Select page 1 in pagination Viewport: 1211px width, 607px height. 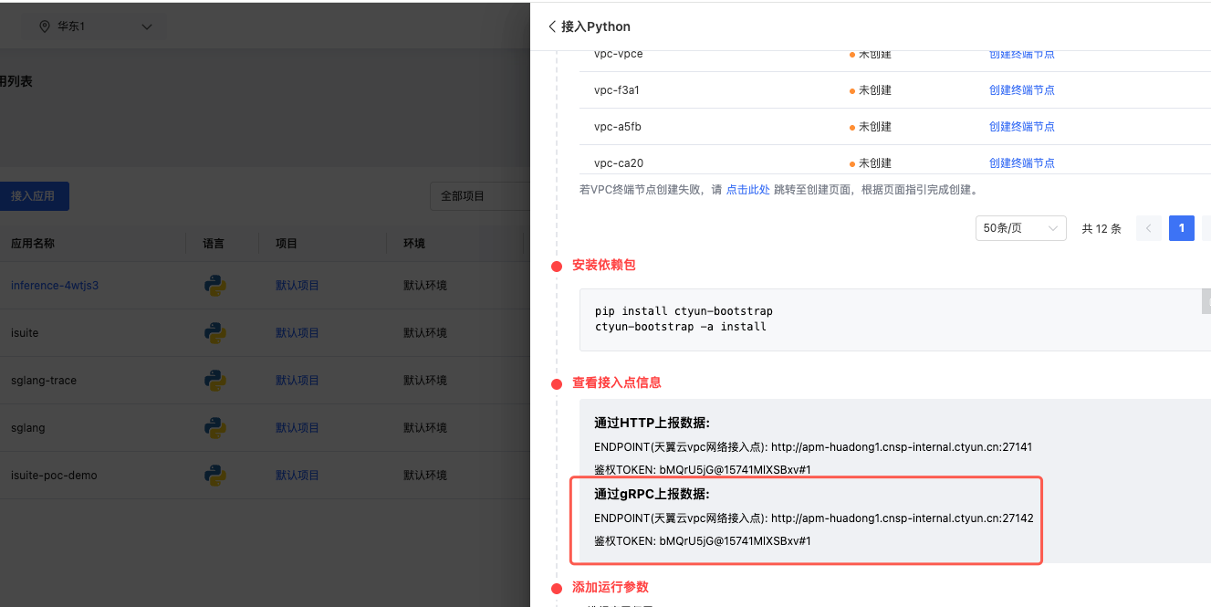[x=1182, y=228]
